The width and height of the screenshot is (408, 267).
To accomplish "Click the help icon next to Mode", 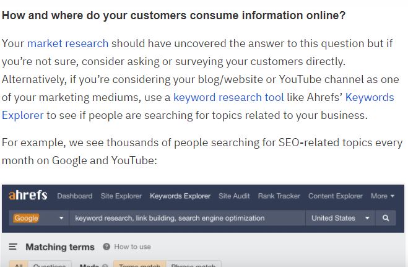I will tap(105, 265).
